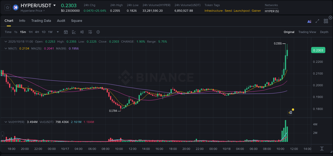This screenshot has width=333, height=156.
Task: Click the Launchpool token tag link
Action: pos(242,11)
